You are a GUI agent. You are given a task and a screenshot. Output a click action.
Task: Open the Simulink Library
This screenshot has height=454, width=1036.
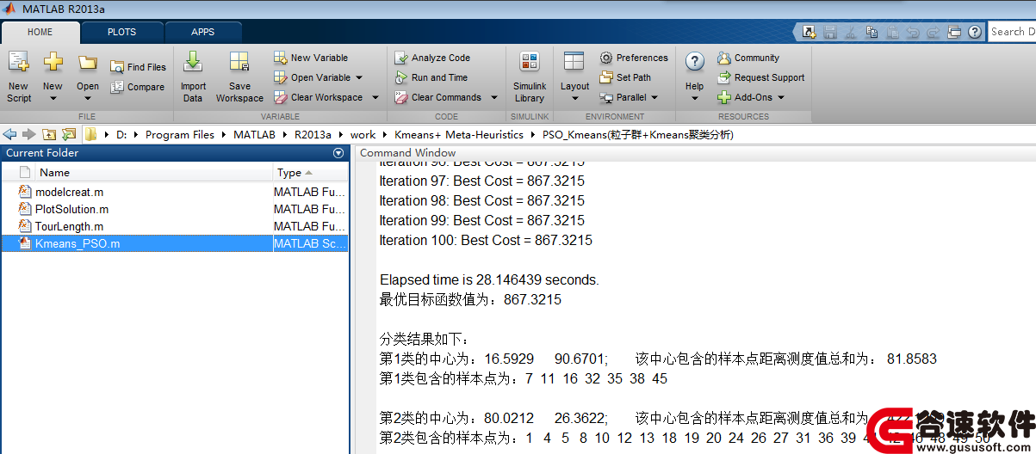[530, 77]
